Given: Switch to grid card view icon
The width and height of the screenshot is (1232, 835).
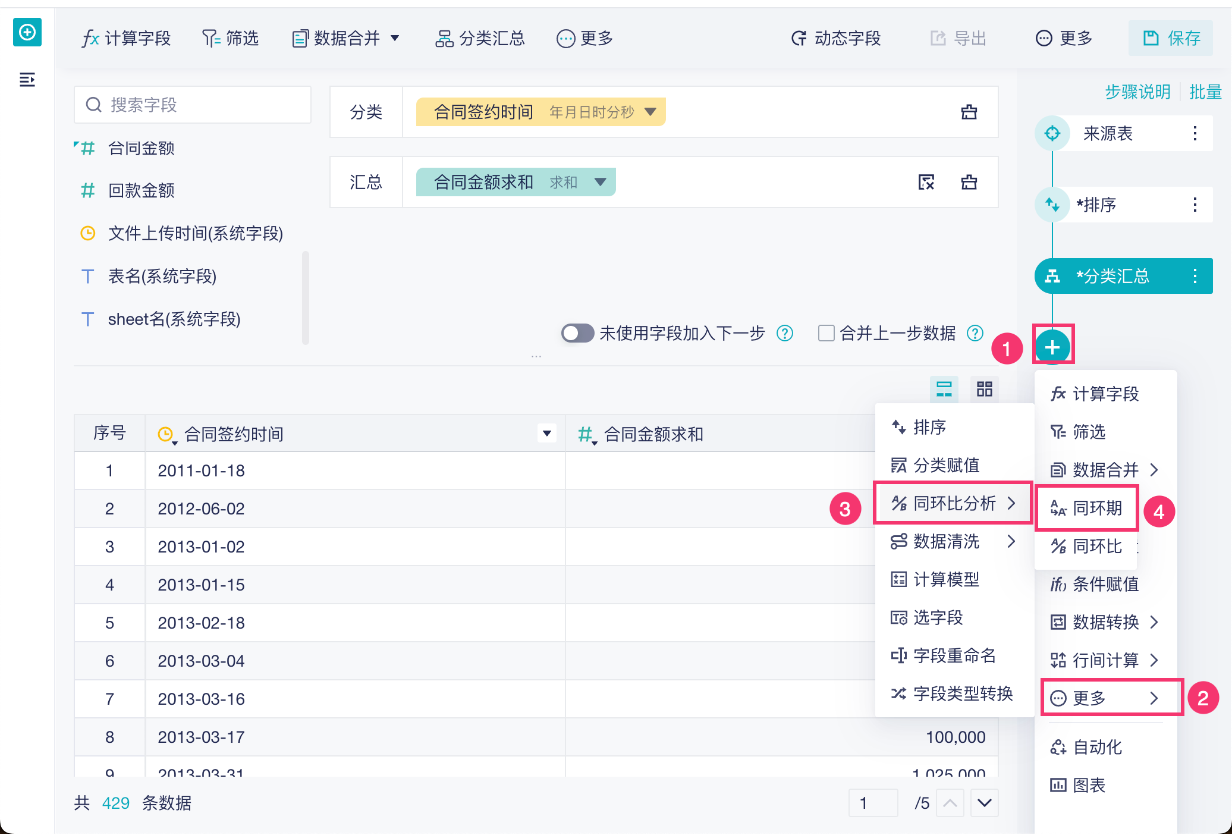Looking at the screenshot, I should 985,389.
